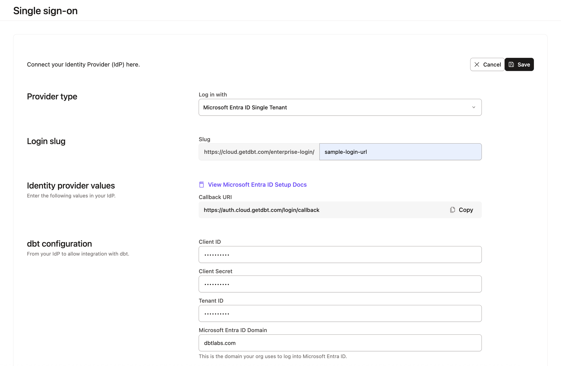Save the single sign-on configuration
561x366 pixels.
519,64
